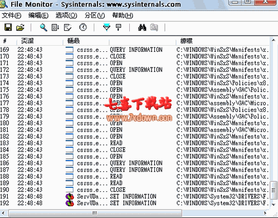Select the QUERY INFORMATION request in row 186

136,163
